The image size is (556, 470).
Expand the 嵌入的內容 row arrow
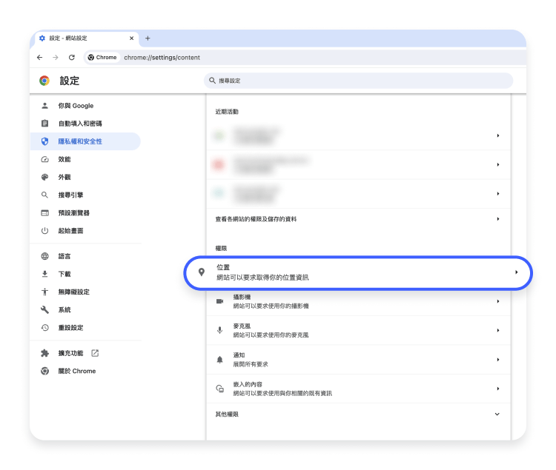pyautogui.click(x=498, y=389)
